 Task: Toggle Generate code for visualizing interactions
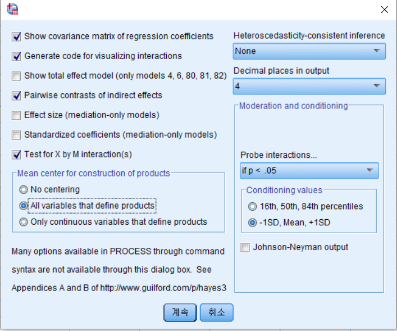coord(16,56)
